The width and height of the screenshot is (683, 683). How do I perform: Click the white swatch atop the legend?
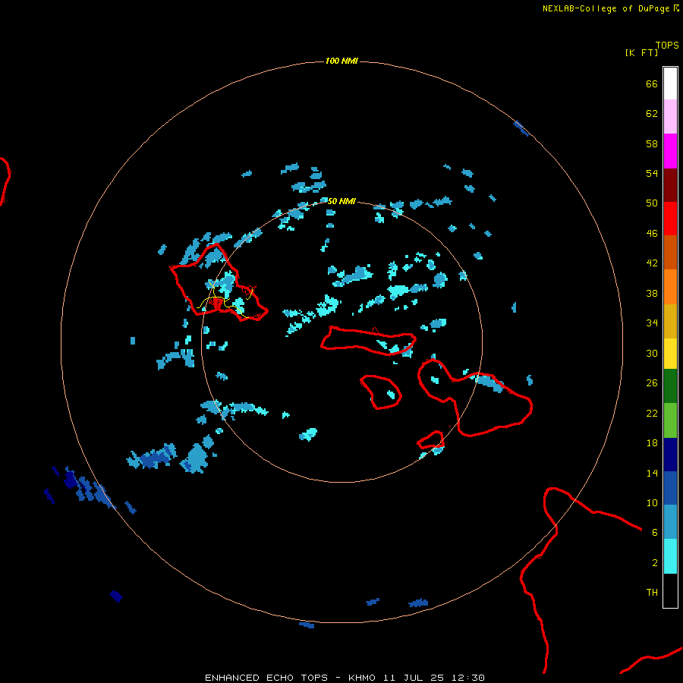(670, 83)
